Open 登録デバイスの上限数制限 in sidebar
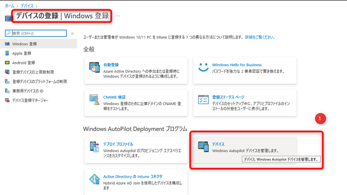Screen dimensions: 347x195 tap(33, 72)
